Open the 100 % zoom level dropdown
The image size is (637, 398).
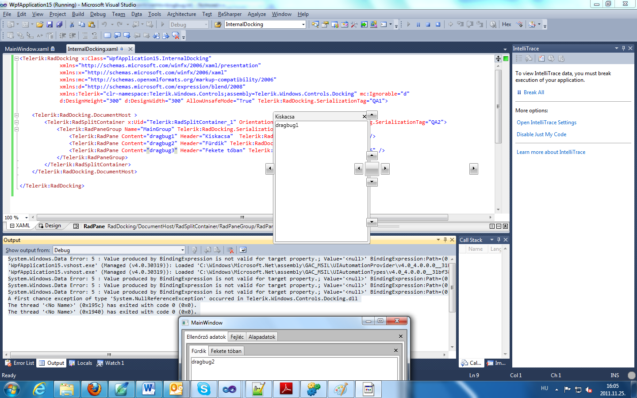(27, 218)
